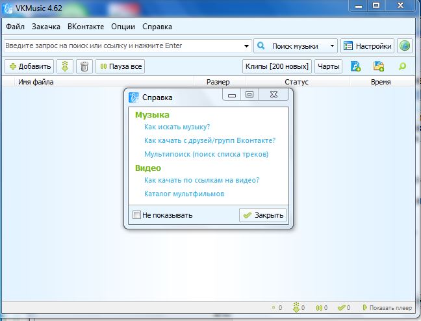
Task: Open Клипы [200 новых] button
Action: point(277,66)
